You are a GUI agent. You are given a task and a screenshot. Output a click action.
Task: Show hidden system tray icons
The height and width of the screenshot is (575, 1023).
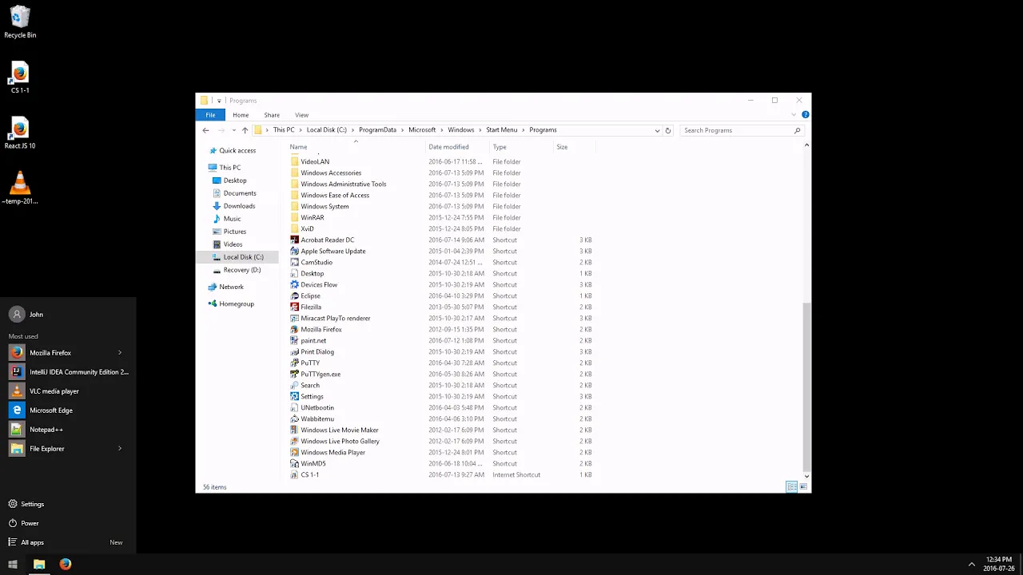pos(971,564)
